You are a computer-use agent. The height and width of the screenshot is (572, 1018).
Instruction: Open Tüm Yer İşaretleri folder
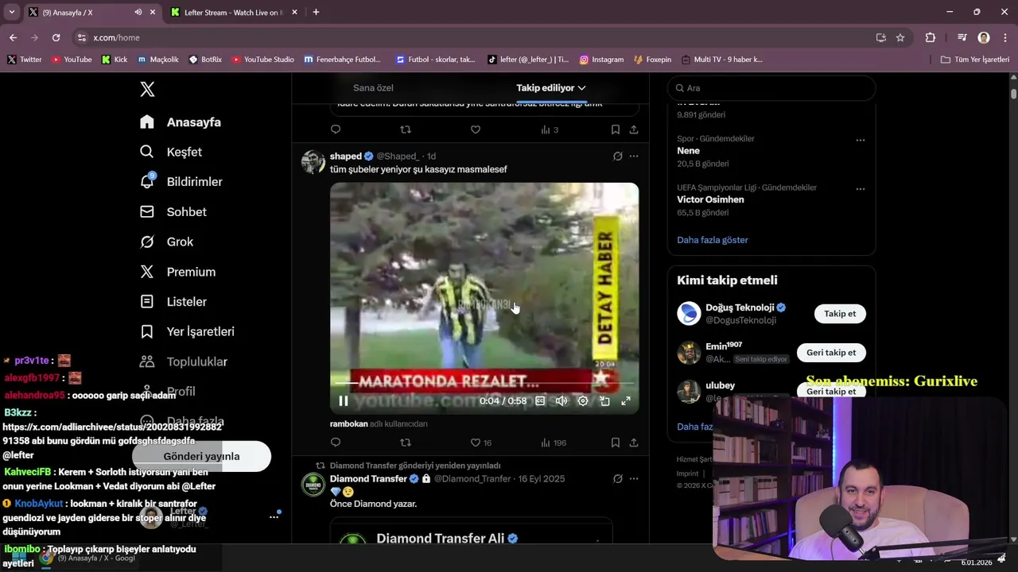(975, 60)
